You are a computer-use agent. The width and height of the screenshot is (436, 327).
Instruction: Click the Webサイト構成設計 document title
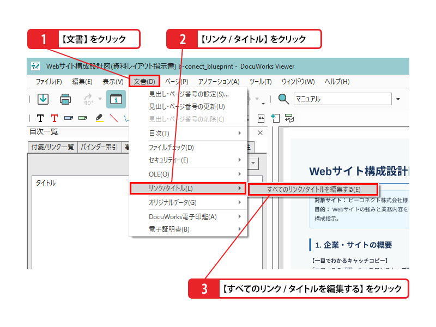tap(359, 171)
